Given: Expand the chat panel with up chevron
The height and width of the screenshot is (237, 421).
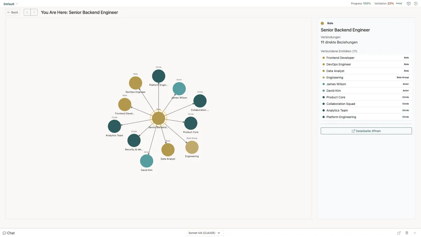Looking at the screenshot, I should coord(415,233).
